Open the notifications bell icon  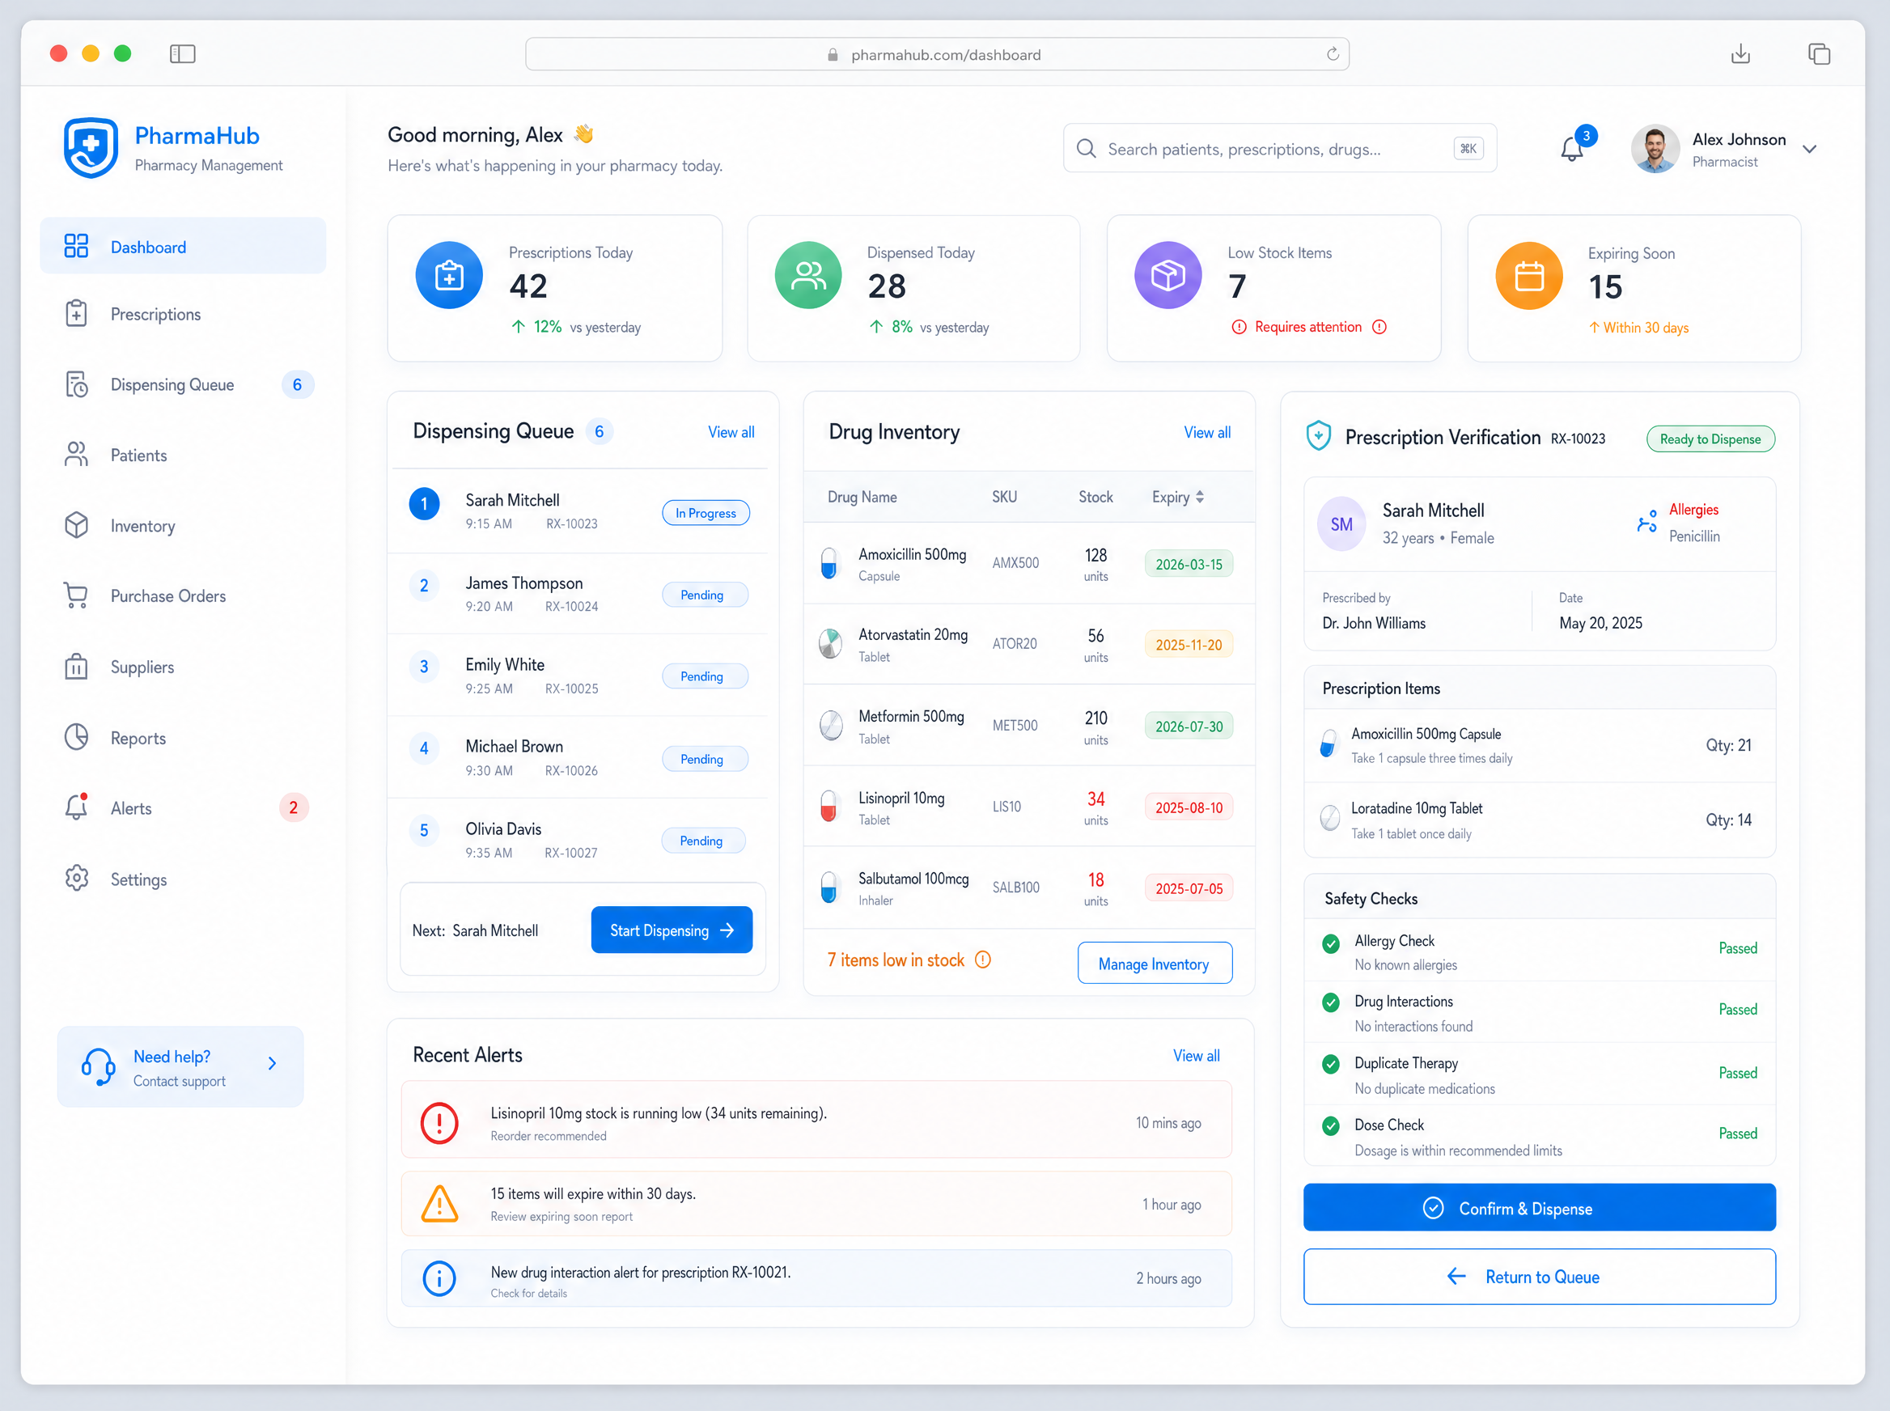1571,149
